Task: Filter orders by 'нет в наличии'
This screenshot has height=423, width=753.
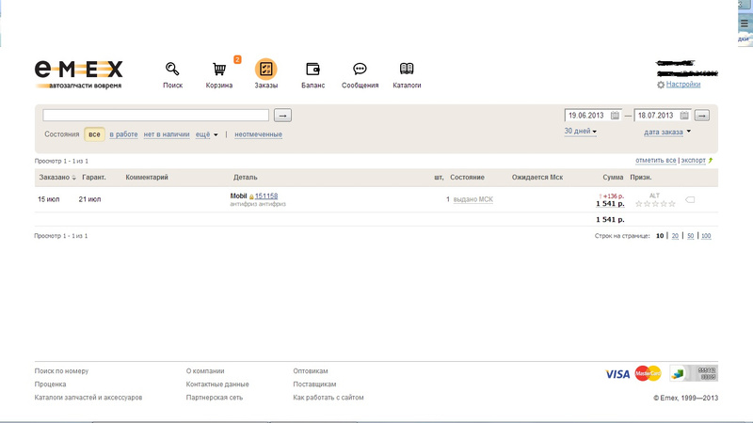Action: point(167,134)
